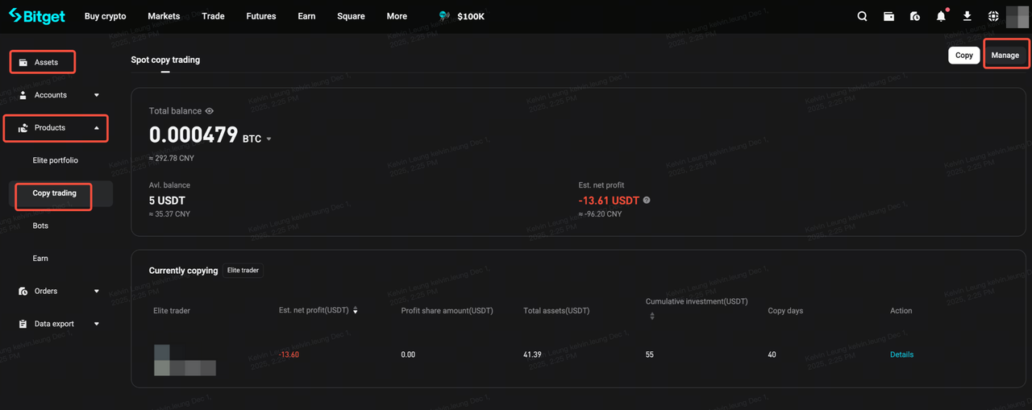Sort by Est. net profit(USDT) column
Viewport: 1032px width, 410px height.
356,310
